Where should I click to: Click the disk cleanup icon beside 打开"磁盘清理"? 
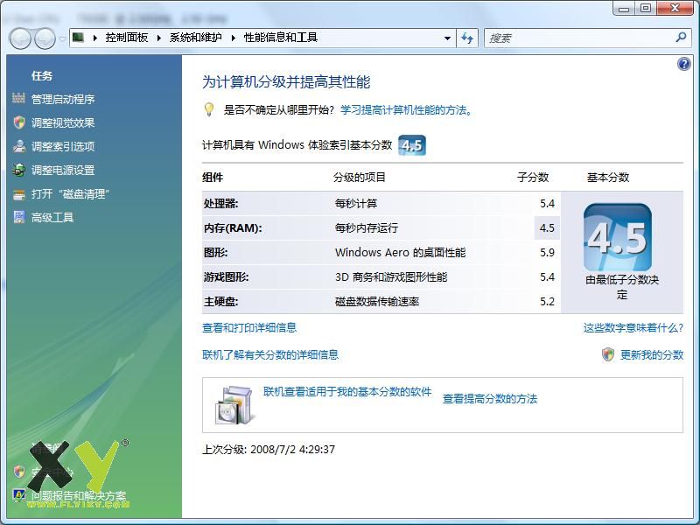click(19, 193)
